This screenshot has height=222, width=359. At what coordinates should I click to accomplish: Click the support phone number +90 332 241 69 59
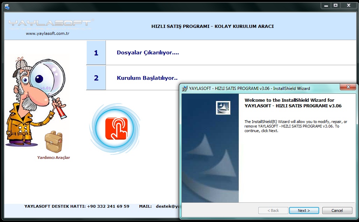point(108,206)
